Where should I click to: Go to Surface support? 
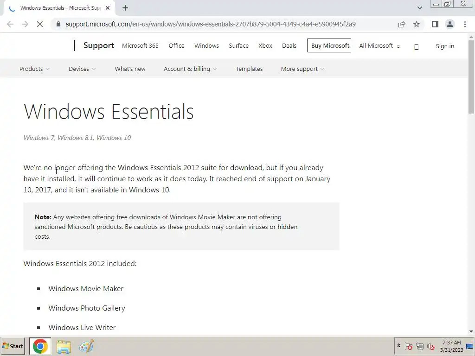(x=239, y=46)
